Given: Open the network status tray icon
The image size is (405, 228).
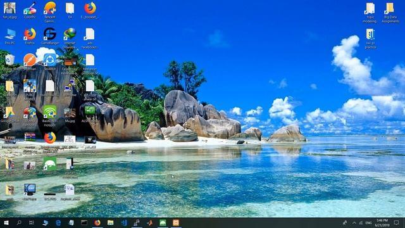Looking at the screenshot, I should [x=361, y=222].
